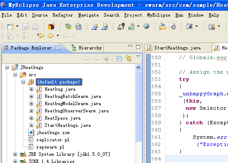The width and height of the screenshot is (228, 163).
Task: Click the Save toolbar icon
Action: pyautogui.click(x=25, y=26)
